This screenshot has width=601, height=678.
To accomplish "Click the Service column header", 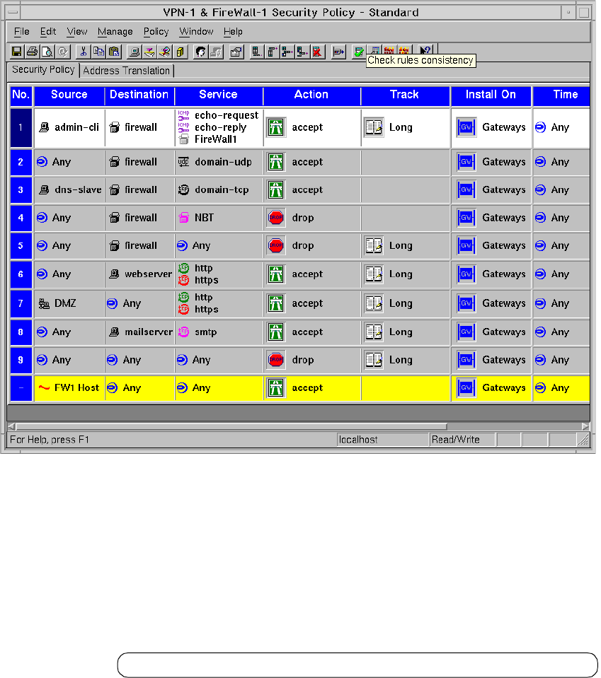I will click(218, 95).
